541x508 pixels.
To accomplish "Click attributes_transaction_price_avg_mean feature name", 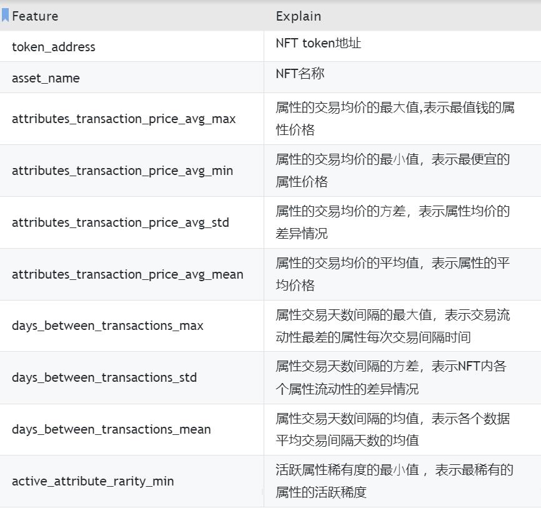I will coord(127,274).
